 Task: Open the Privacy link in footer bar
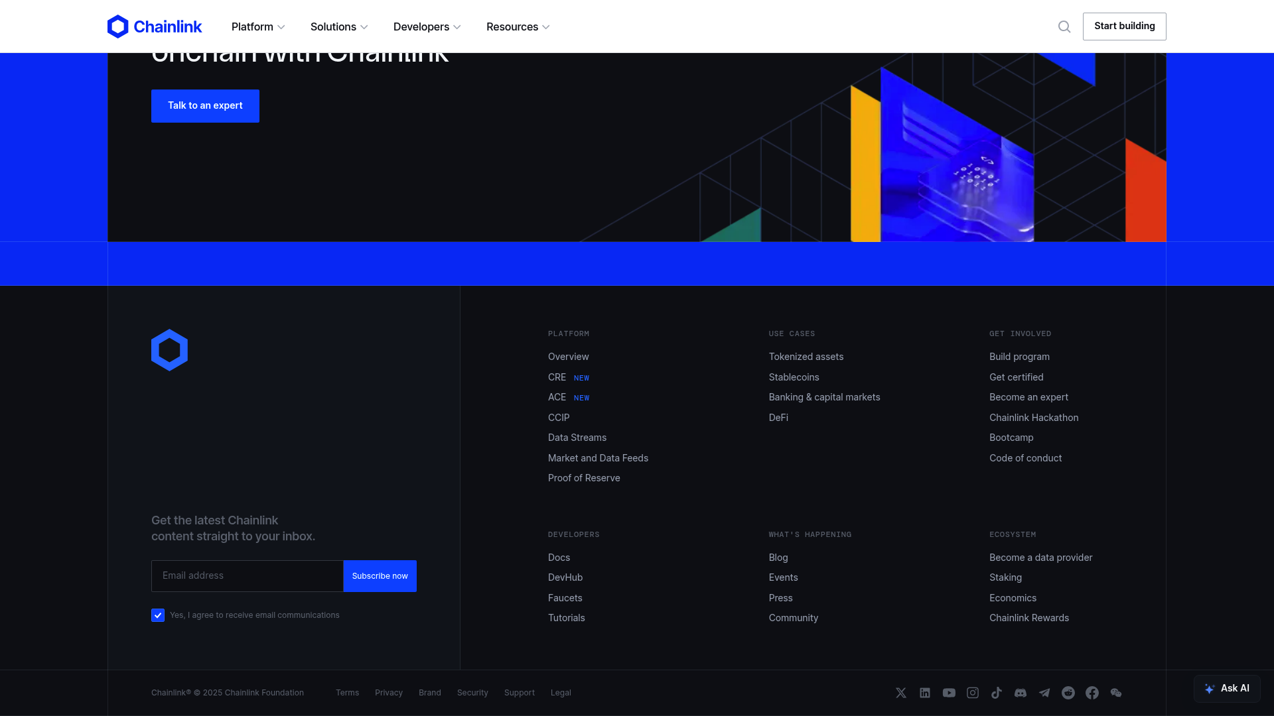pyautogui.click(x=389, y=693)
